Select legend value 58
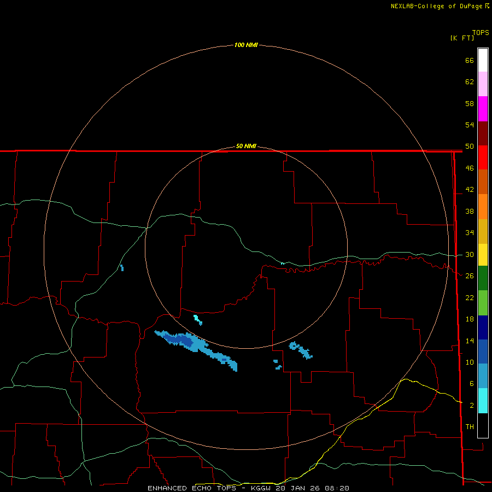492x492 pixels. 470,103
